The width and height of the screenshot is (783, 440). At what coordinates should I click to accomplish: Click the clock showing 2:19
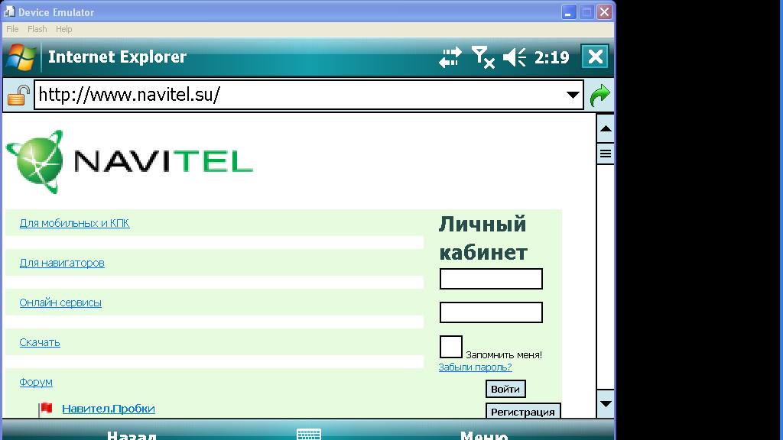[x=551, y=57]
